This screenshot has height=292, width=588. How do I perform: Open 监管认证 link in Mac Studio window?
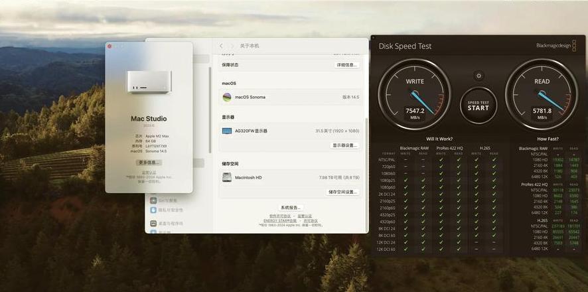click(x=149, y=173)
